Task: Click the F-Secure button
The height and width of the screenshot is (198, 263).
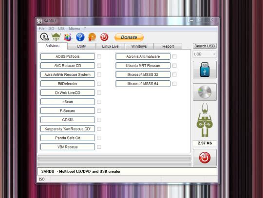Action: point(68,111)
